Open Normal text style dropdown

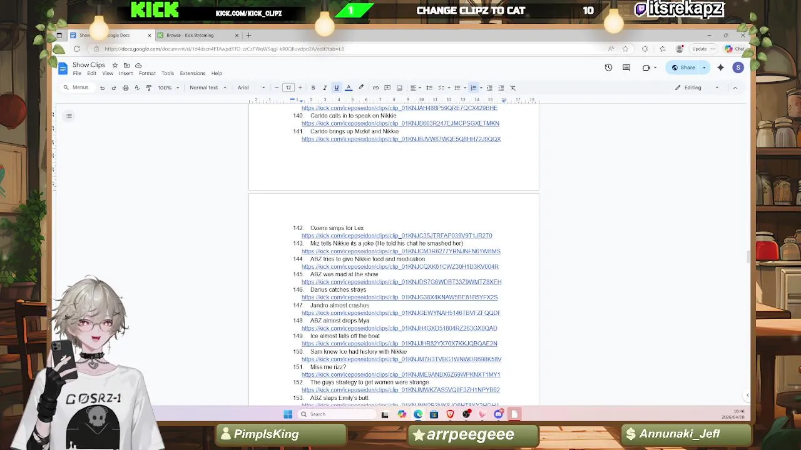pos(208,87)
